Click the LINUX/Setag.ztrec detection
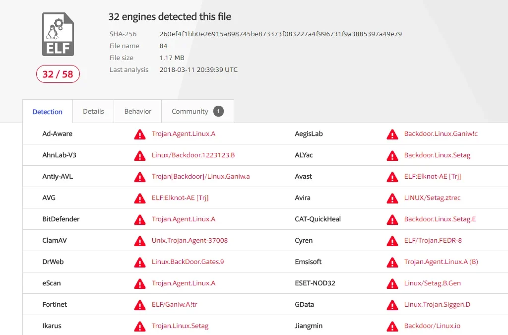508x335 pixels. coord(432,198)
